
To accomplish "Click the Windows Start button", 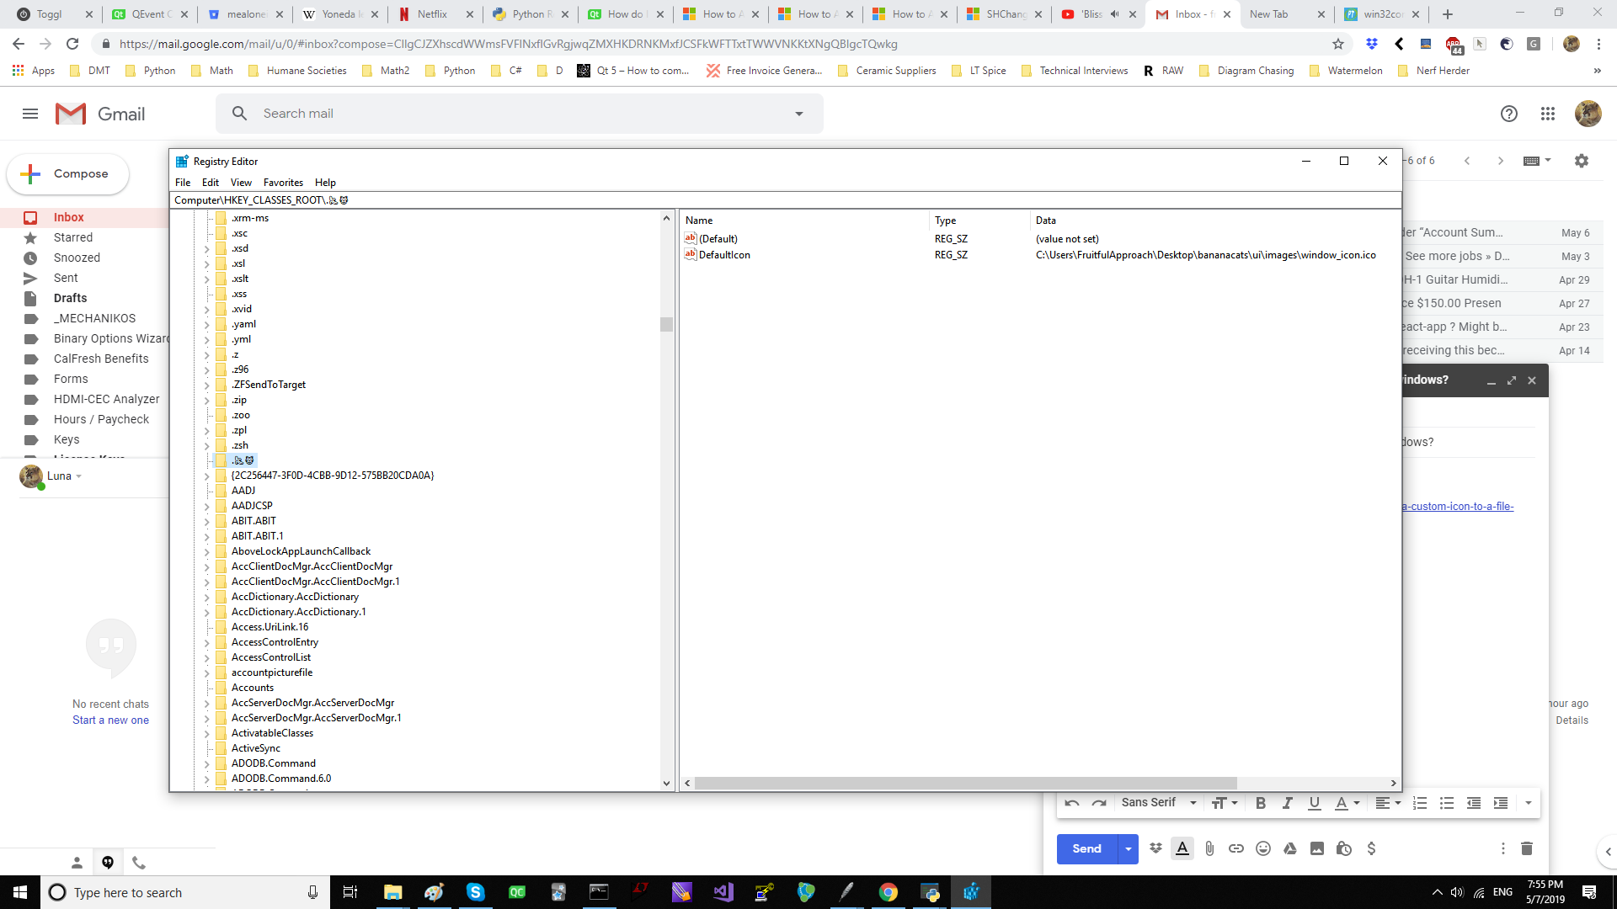I will (x=20, y=892).
